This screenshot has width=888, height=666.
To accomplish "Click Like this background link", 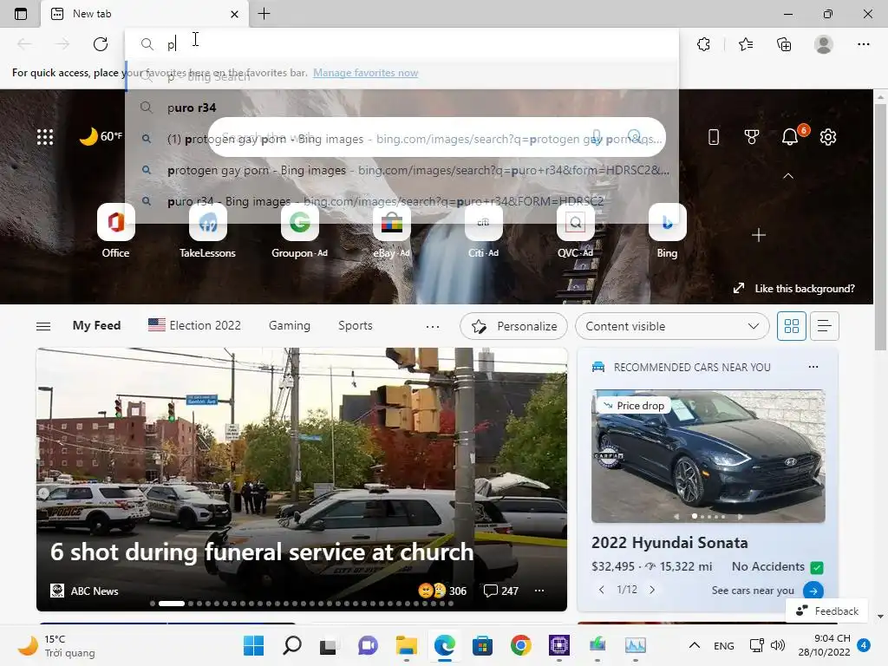I will 794,288.
